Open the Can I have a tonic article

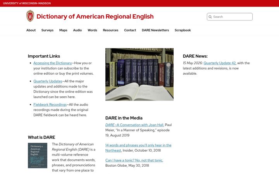pos(134,160)
